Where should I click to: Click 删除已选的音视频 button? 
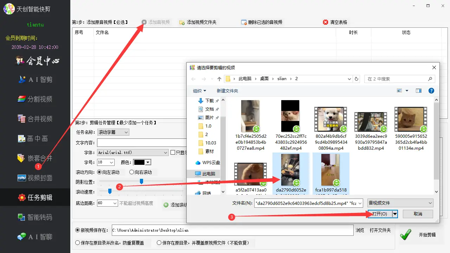tap(262, 22)
